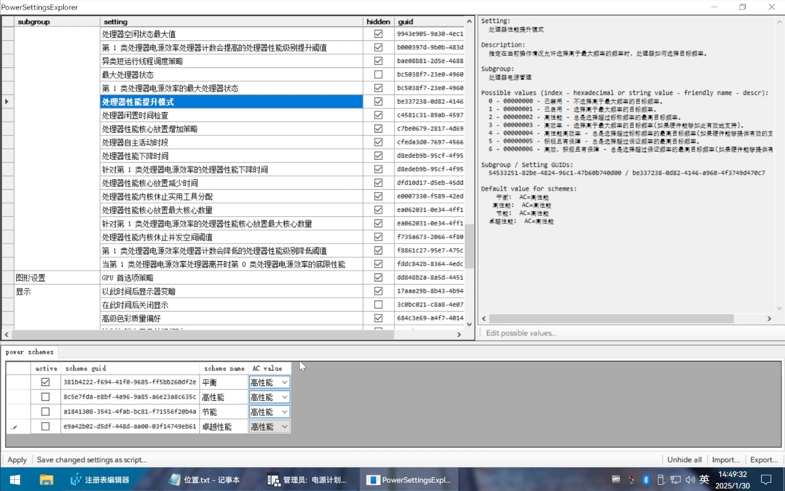This screenshot has height=491, width=785.
Task: Check active checkbox for 节能 scheme
Action: tap(46, 411)
